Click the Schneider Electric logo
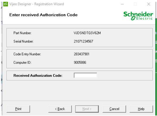Viewport: 157px width, 116px height. tap(138, 16)
